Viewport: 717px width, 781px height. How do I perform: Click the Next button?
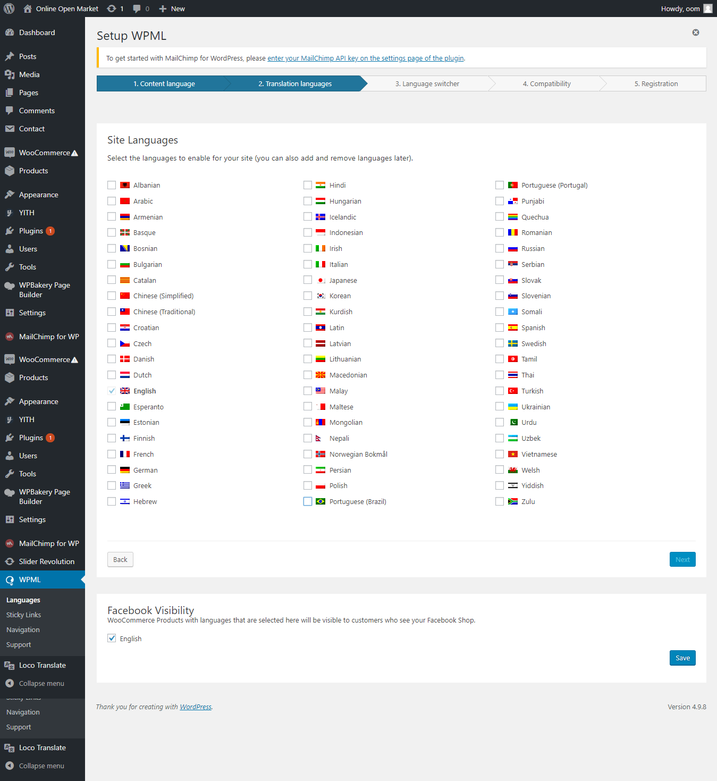point(682,559)
